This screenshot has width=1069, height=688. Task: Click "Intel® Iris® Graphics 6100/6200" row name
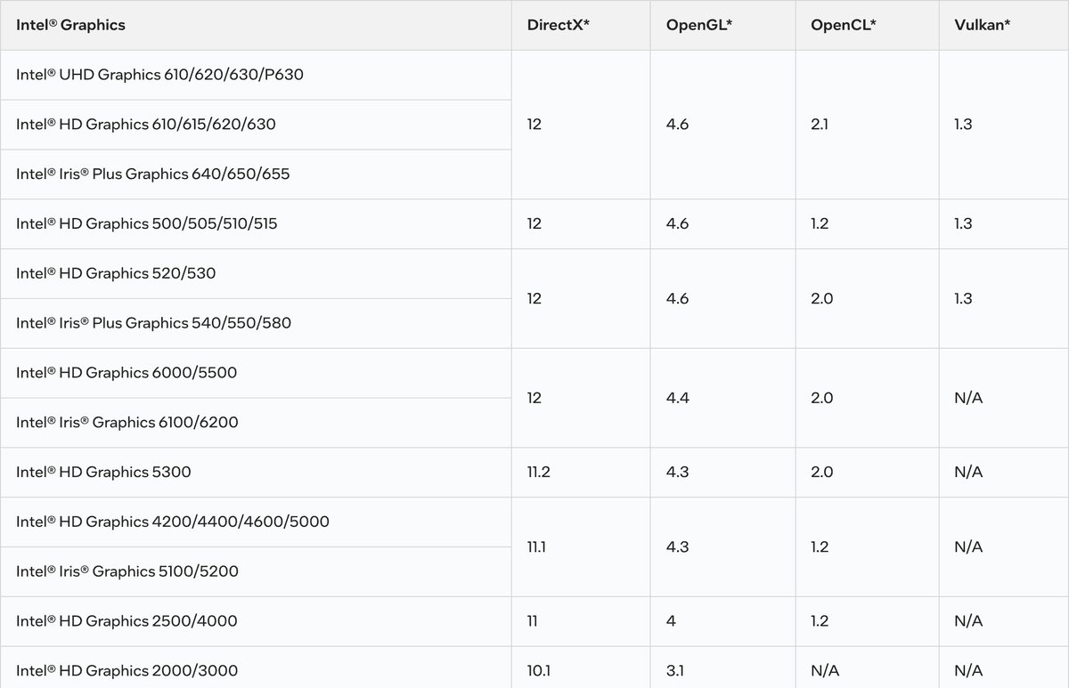(127, 423)
